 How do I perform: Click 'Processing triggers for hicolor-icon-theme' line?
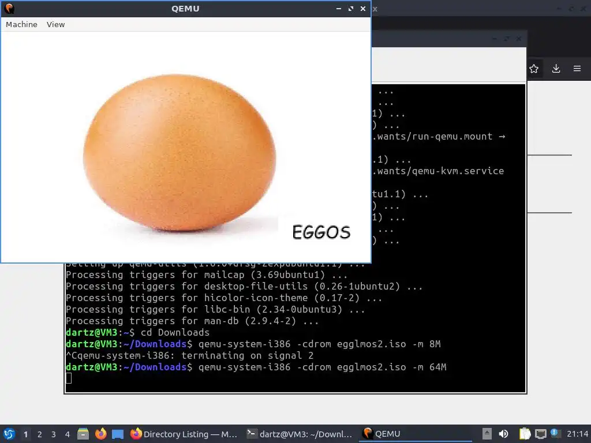pos(224,298)
